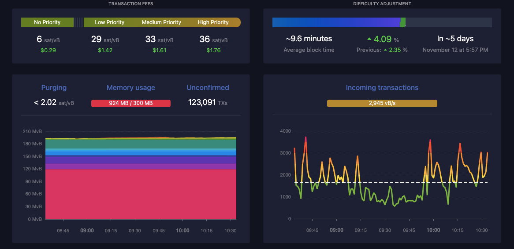
Task: Click the blue difficulty adjustment progress bar
Action: point(335,22)
